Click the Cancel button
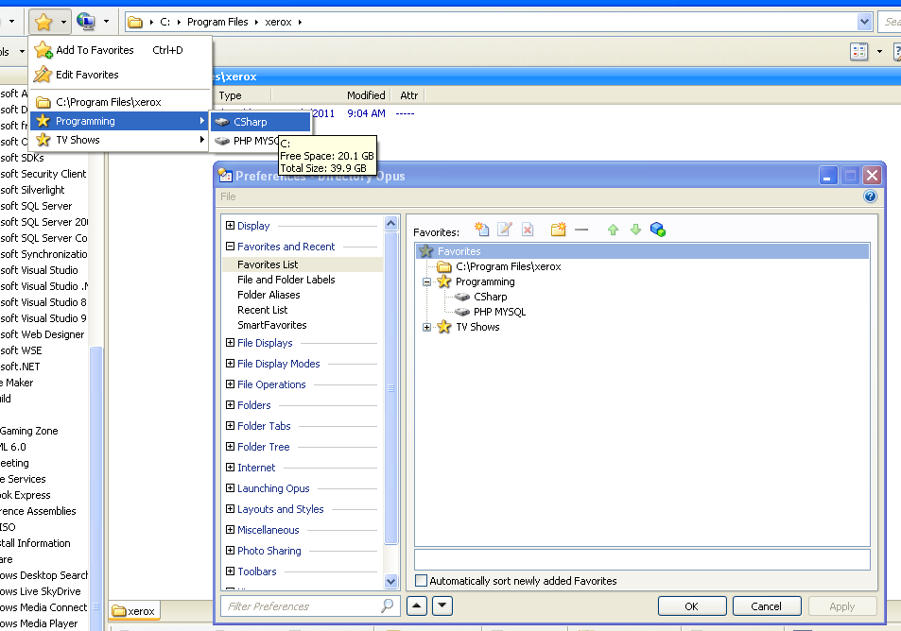 tap(767, 606)
